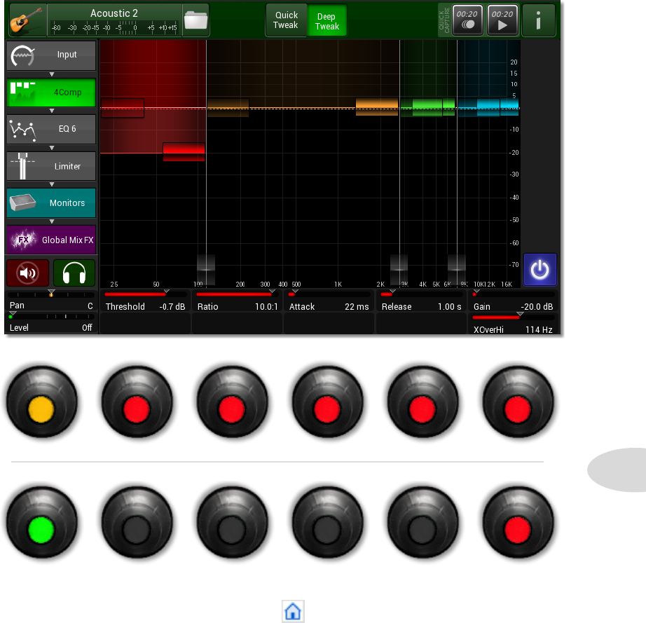This screenshot has width=646, height=623.
Task: Open the EQ 6 module
Action: [x=51, y=129]
